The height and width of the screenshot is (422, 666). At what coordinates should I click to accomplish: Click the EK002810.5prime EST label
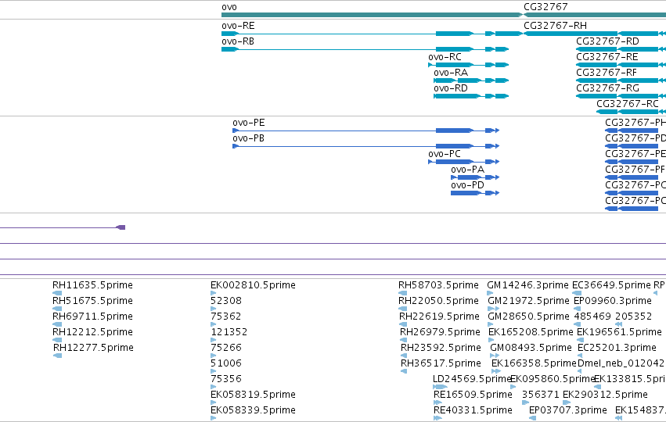point(253,285)
